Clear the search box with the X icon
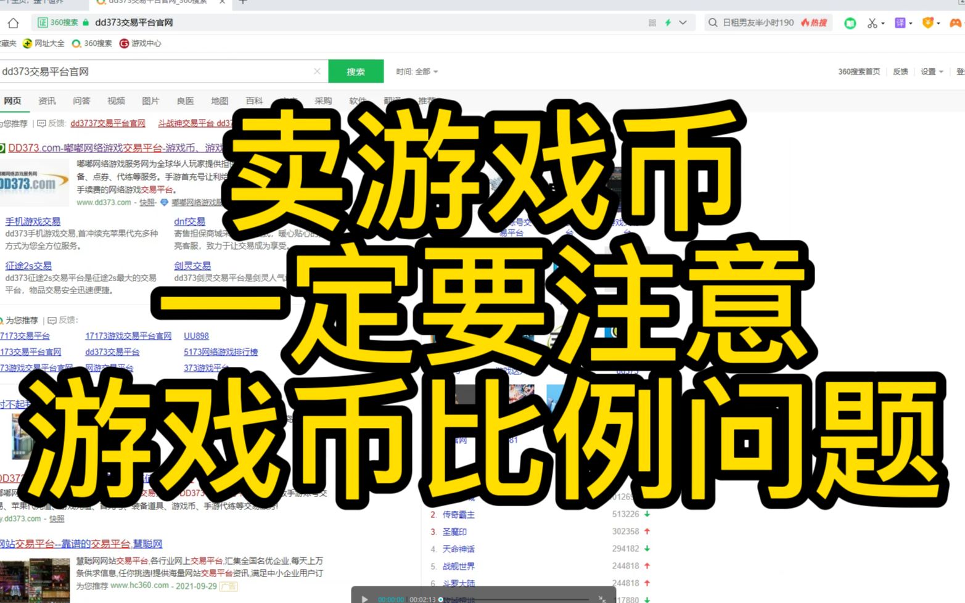The image size is (965, 603). tap(317, 72)
